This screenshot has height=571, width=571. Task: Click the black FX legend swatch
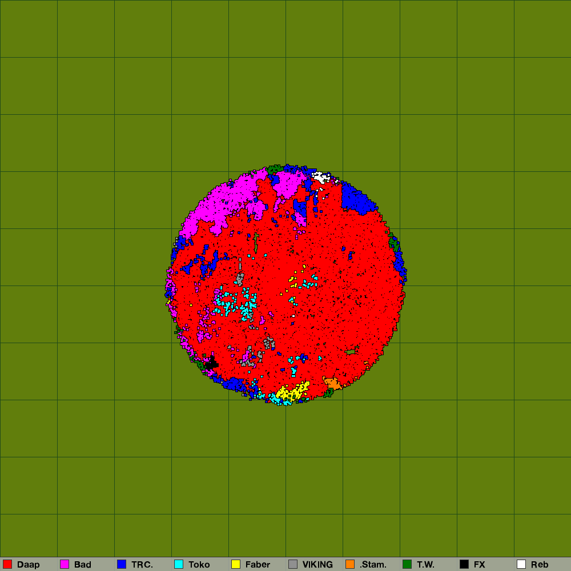(x=464, y=564)
